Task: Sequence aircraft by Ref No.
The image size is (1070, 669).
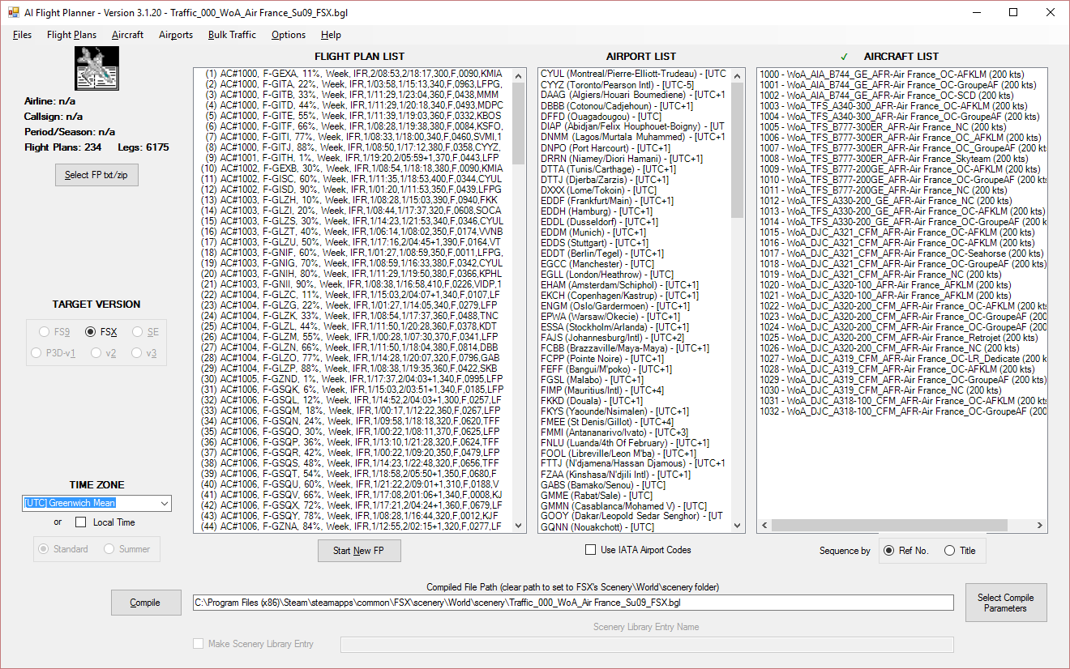Action: [x=905, y=551]
